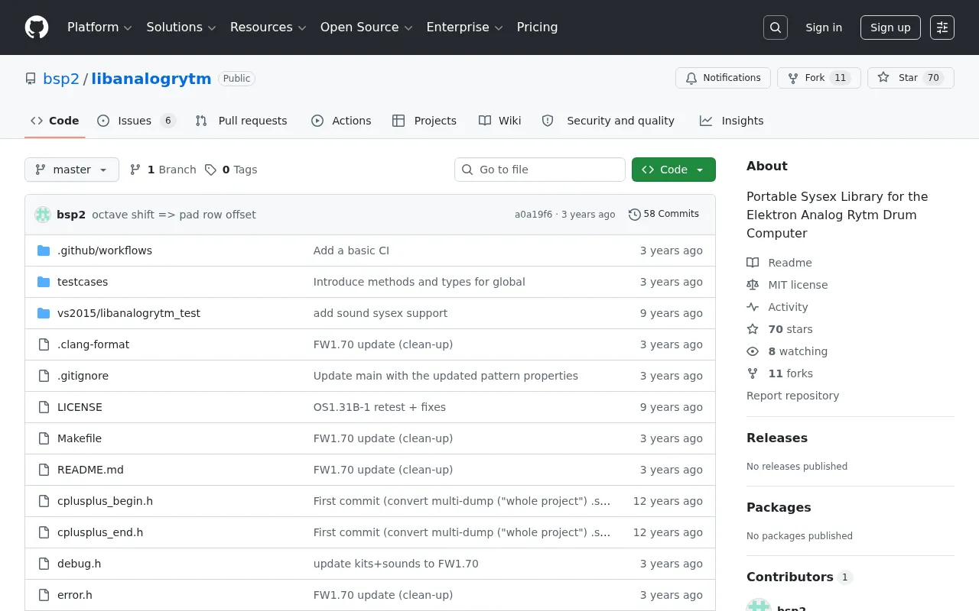
Task: Click the Pricing link
Action: (x=537, y=27)
